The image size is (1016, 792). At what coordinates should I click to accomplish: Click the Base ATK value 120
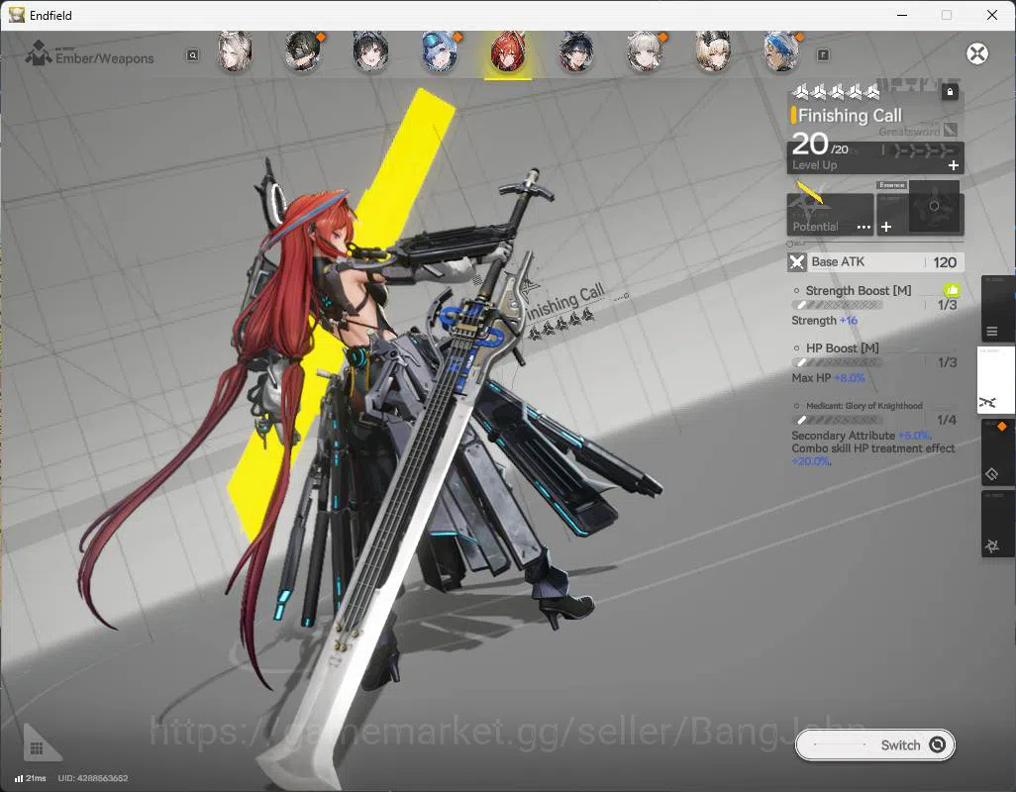[945, 262]
